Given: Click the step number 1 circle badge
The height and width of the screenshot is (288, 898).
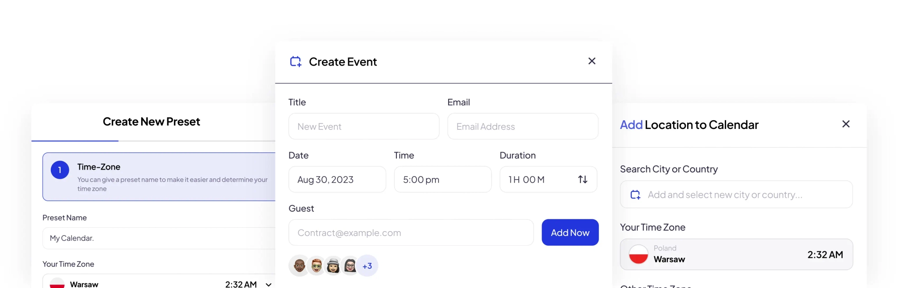Looking at the screenshot, I should click(x=60, y=170).
